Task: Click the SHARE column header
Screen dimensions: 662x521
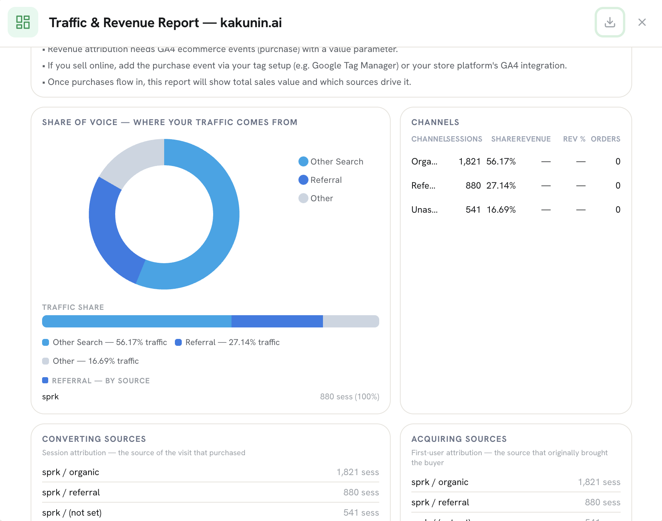Action: [504, 139]
